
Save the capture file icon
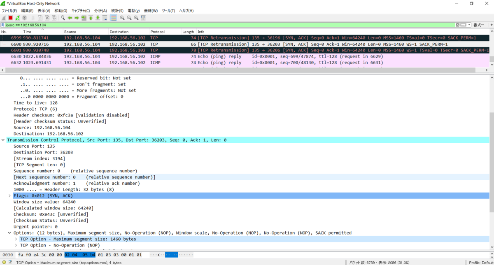(40, 18)
